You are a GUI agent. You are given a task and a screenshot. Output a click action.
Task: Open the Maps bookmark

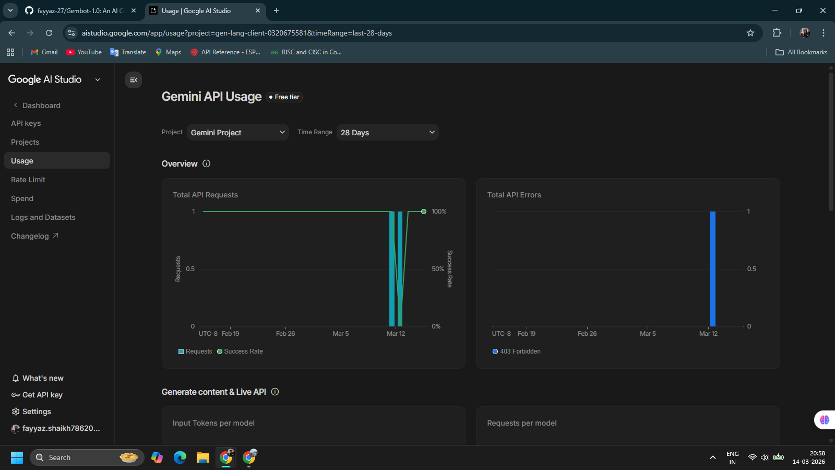[x=168, y=52]
